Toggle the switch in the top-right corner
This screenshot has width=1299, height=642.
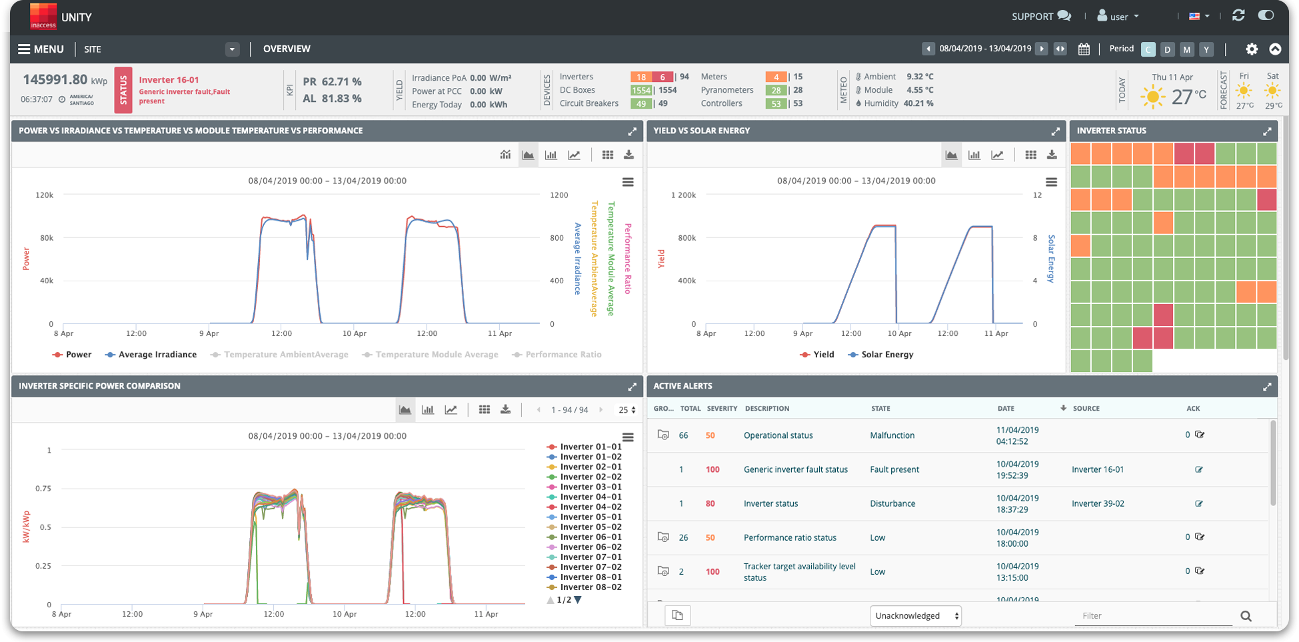[x=1265, y=15]
